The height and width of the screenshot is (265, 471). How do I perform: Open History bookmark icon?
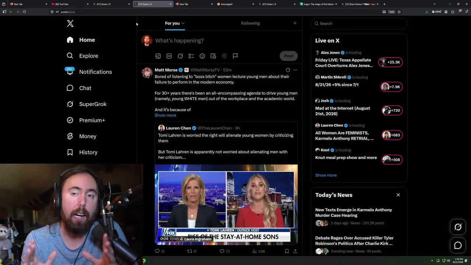[70, 152]
